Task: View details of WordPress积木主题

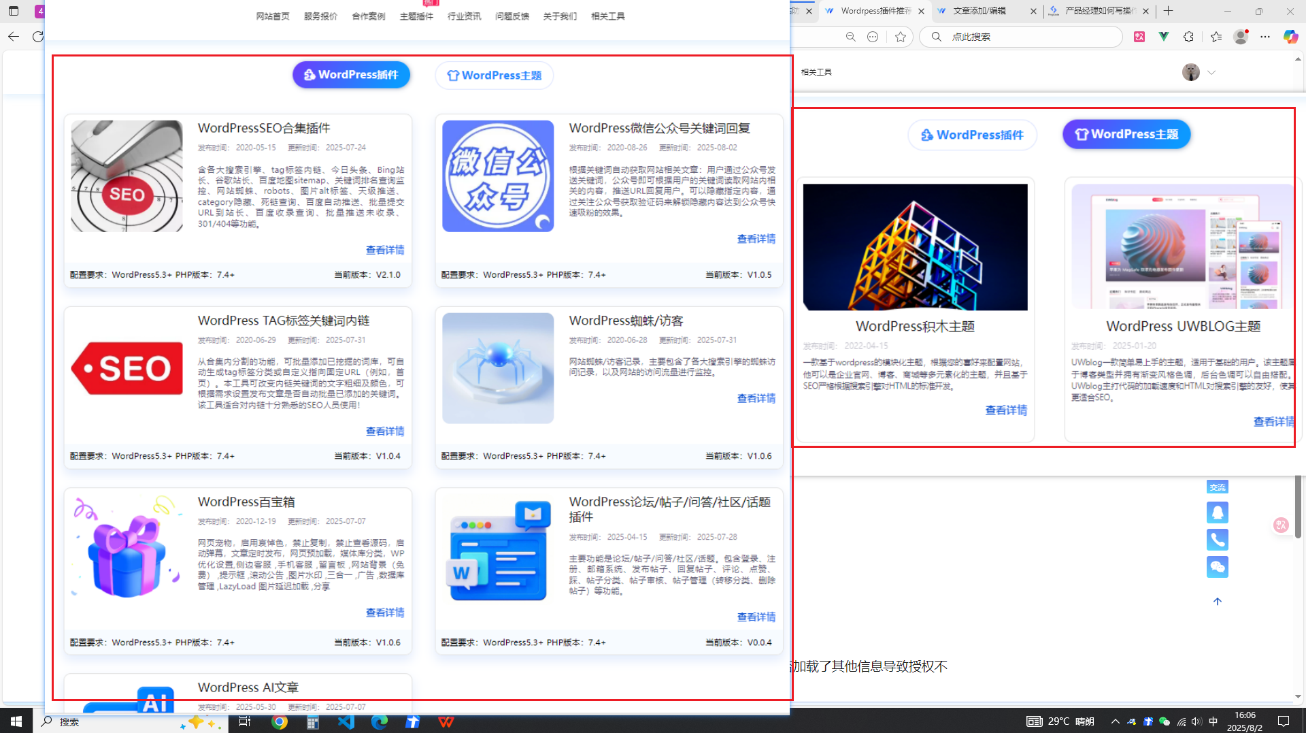Action: point(1006,410)
